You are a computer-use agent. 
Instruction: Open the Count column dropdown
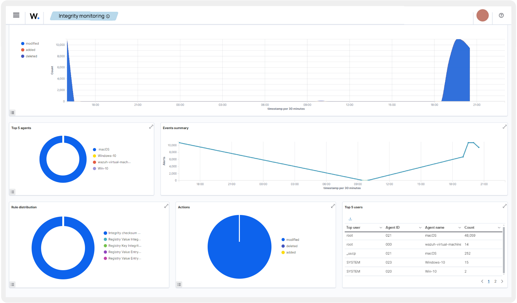499,227
